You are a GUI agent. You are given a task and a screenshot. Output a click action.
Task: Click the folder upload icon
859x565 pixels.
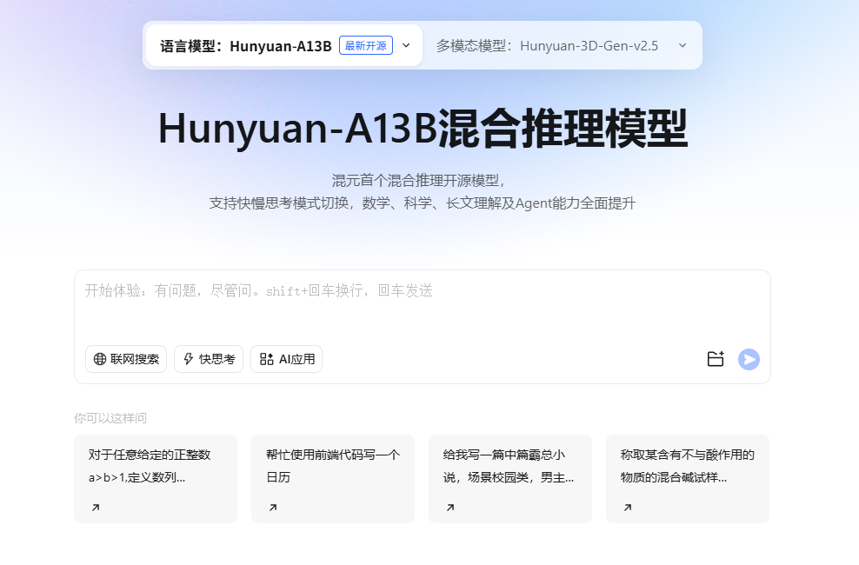pos(716,359)
